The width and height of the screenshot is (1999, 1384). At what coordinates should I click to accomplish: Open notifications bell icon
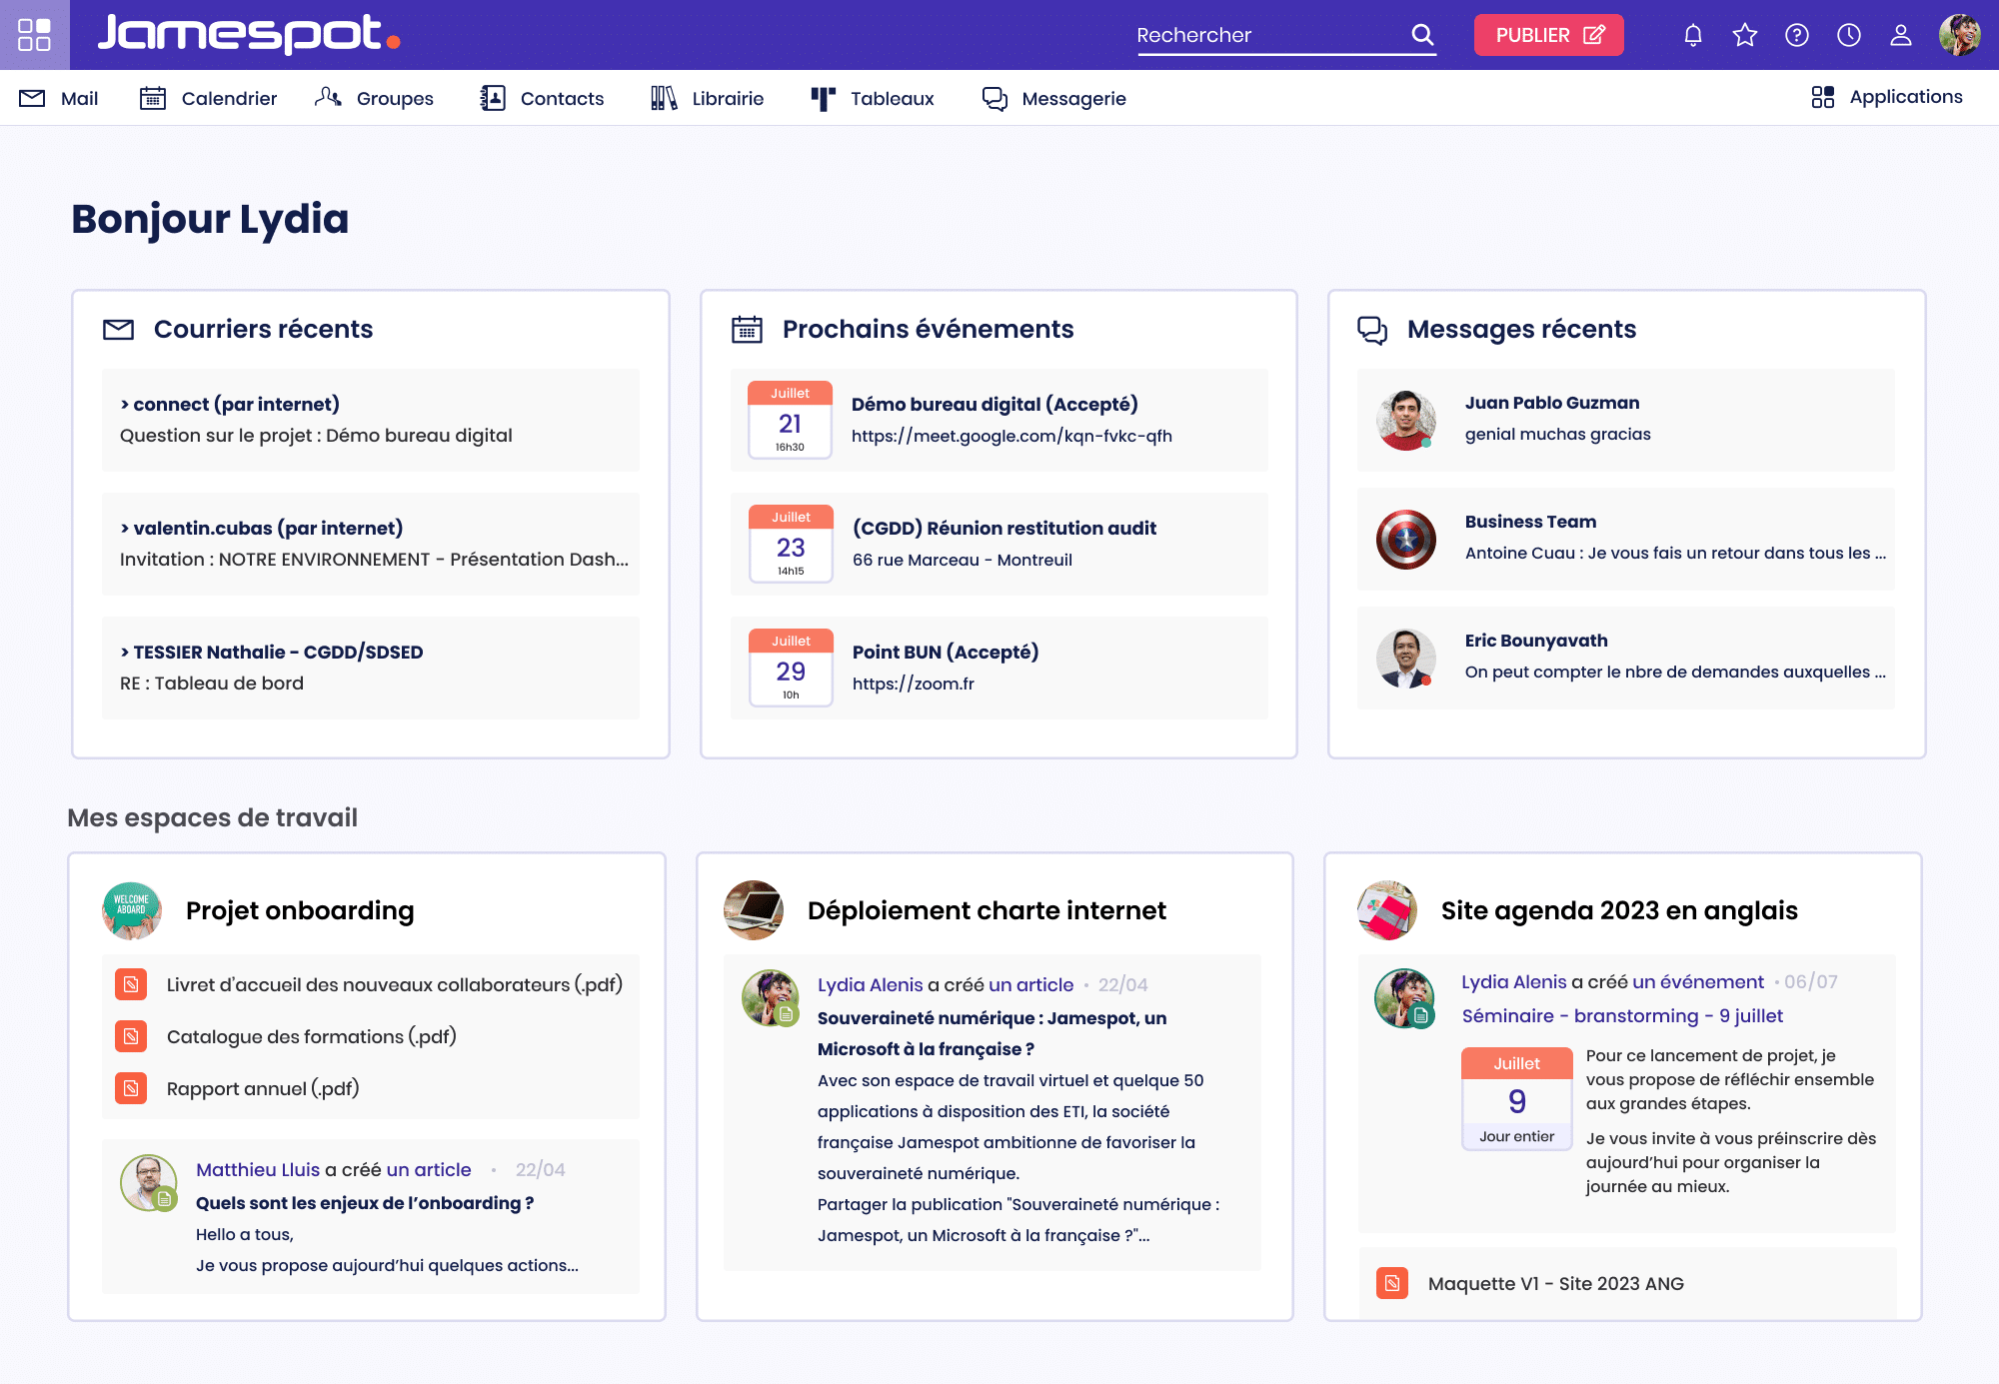tap(1693, 35)
